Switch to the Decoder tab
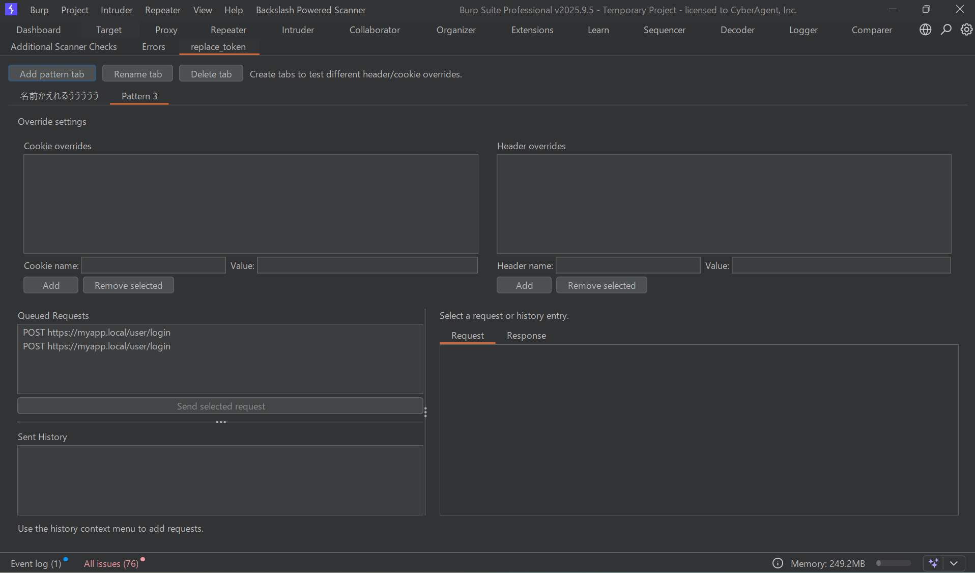 coord(738,30)
